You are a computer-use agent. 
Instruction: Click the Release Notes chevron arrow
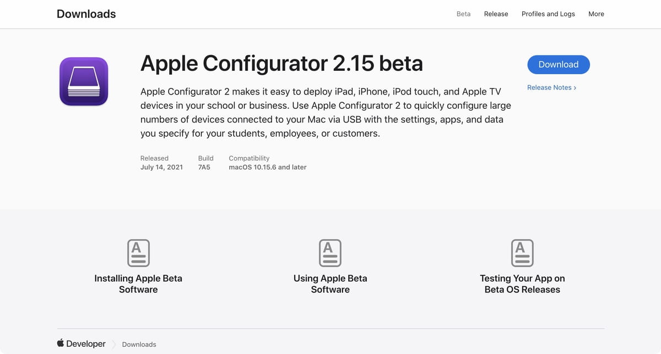[x=575, y=87]
